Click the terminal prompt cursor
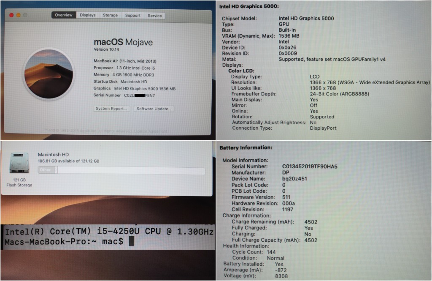 pos(131,242)
